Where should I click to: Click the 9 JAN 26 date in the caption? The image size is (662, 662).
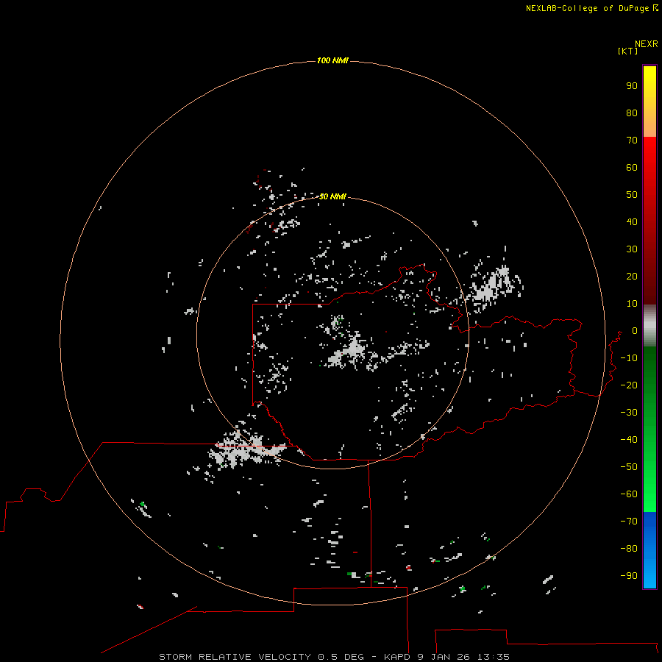point(444,657)
